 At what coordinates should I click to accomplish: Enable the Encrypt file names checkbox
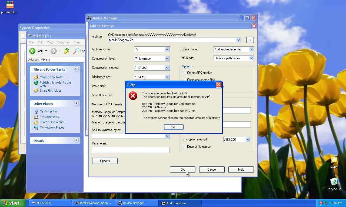pos(184,147)
